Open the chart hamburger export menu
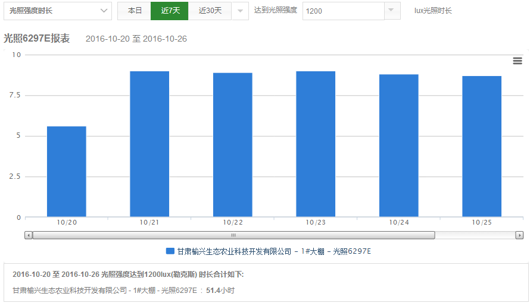Viewport: 530px width, 306px height. point(517,61)
